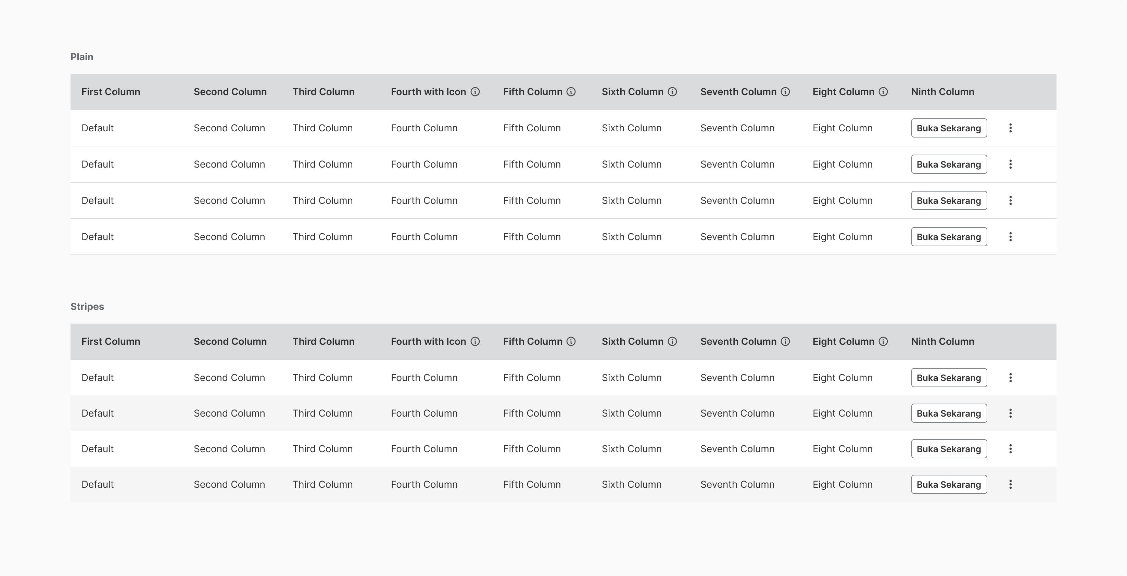Click info icon beside Plain table's Seventh Column header
The height and width of the screenshot is (576, 1127).
pos(785,92)
